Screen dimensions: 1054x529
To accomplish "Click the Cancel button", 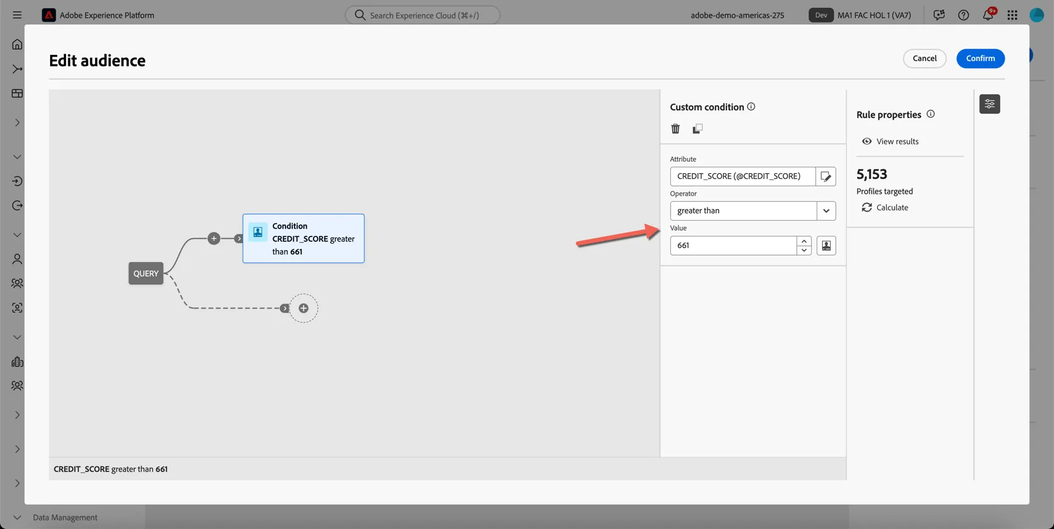I will click(924, 59).
